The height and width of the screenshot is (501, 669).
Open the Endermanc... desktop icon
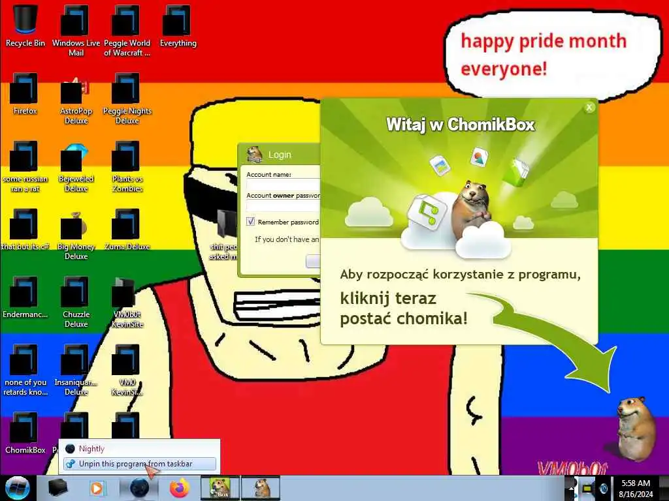click(x=25, y=297)
